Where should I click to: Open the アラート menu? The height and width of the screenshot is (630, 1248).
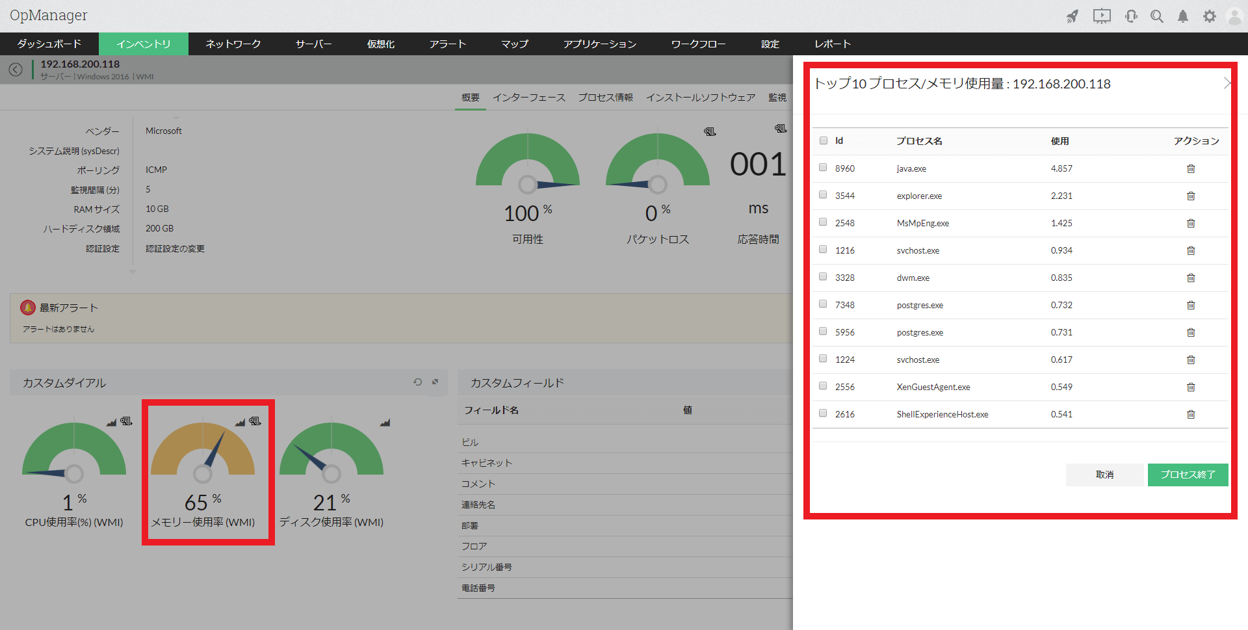tap(447, 44)
